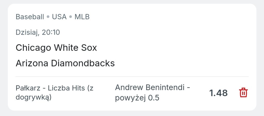Click the dot separator before MLB
Image resolution: width=264 pixels, height=116 pixels.
(71, 17)
